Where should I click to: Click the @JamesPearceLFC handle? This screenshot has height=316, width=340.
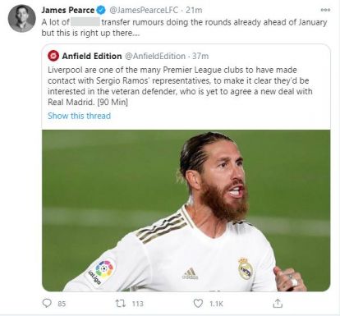coord(144,11)
